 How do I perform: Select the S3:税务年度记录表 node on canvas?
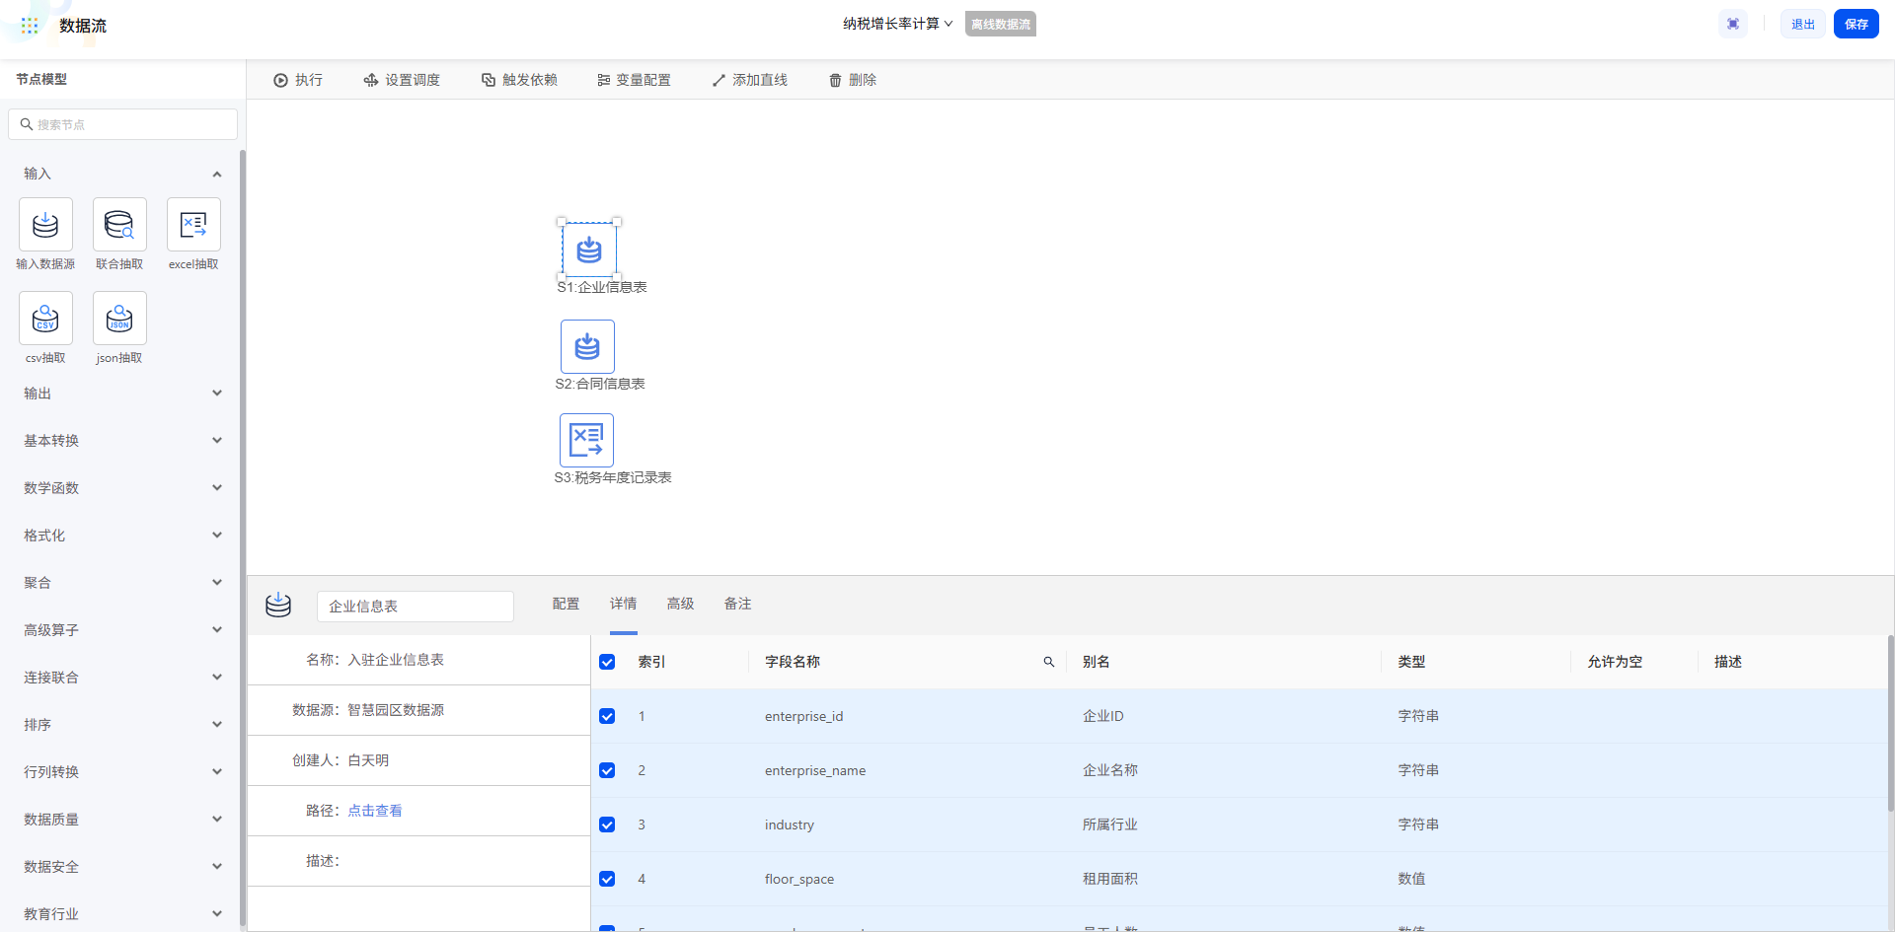(x=586, y=440)
